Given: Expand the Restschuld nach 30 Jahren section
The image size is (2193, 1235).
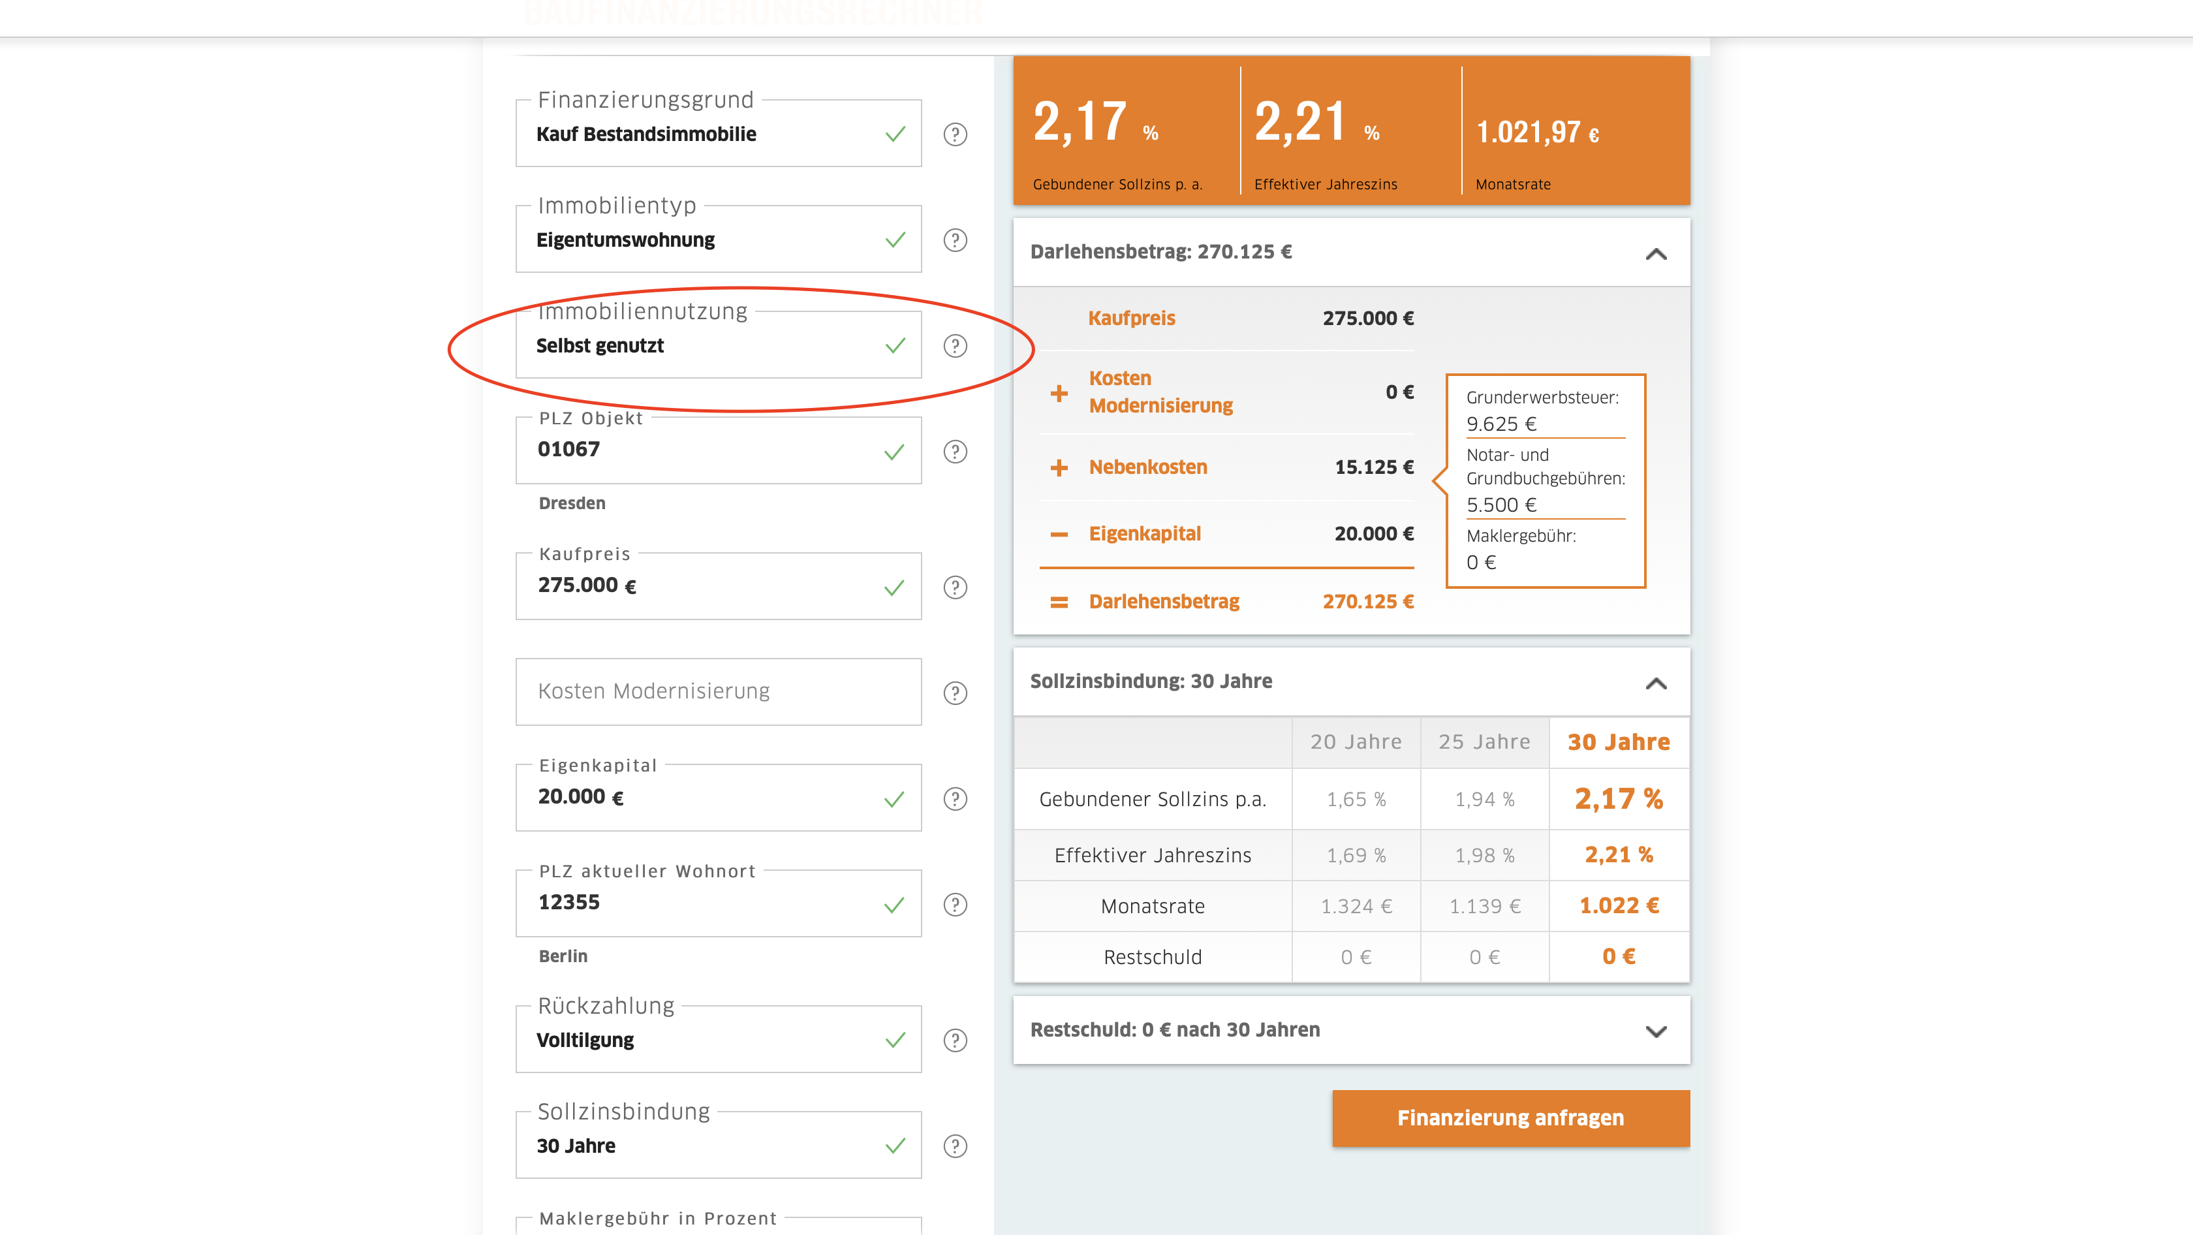Looking at the screenshot, I should tap(1656, 1031).
